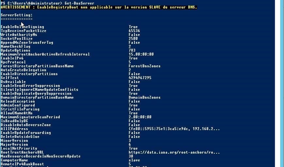Select the SocketPoolSize value 2500
This screenshot has height=167, width=284.
click(133, 39)
